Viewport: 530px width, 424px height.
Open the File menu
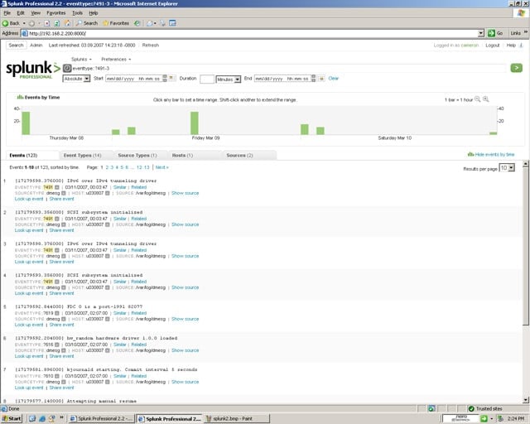7,13
